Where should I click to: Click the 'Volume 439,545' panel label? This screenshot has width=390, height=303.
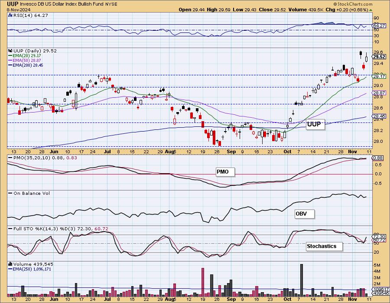click(33, 264)
